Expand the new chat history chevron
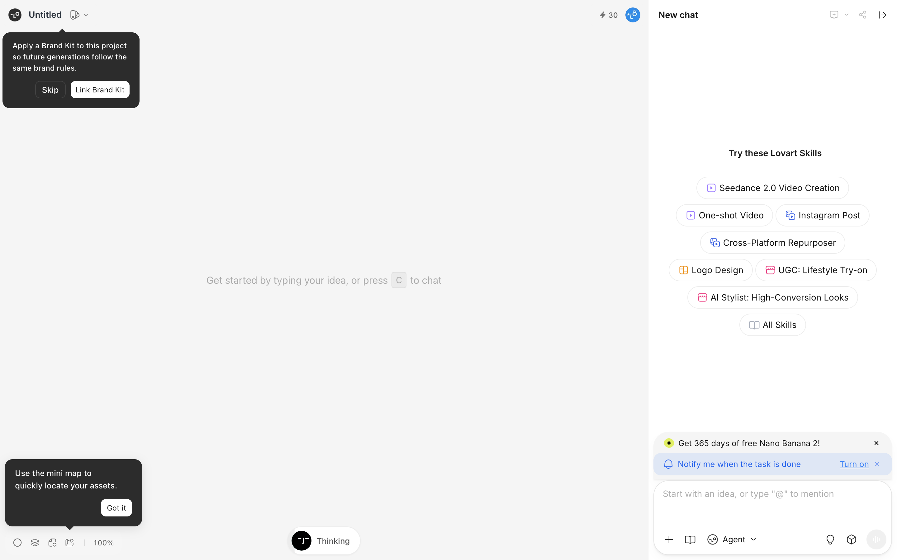897x560 pixels. [846, 15]
